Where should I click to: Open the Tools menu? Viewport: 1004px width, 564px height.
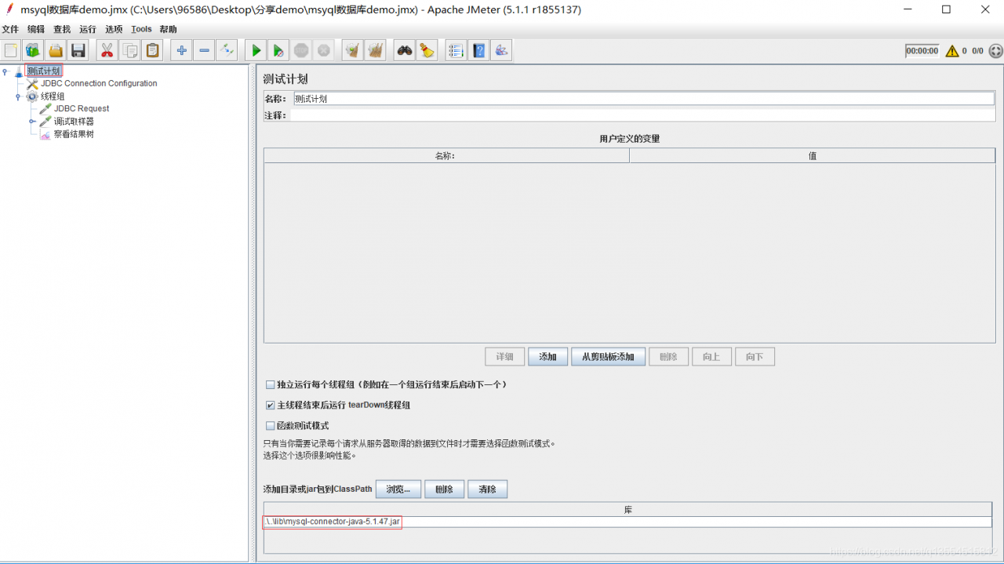tap(142, 29)
